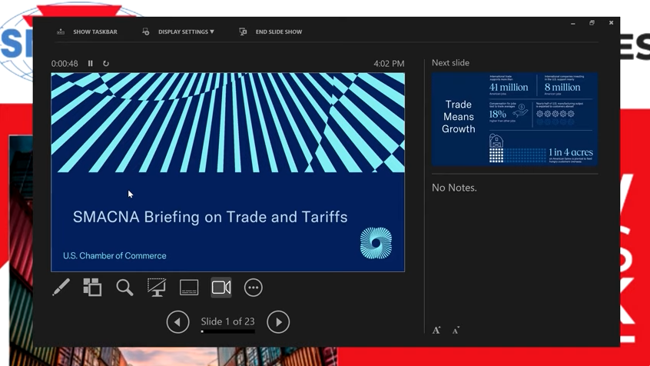
Task: Open the See all slides grid view
Action: (92, 287)
